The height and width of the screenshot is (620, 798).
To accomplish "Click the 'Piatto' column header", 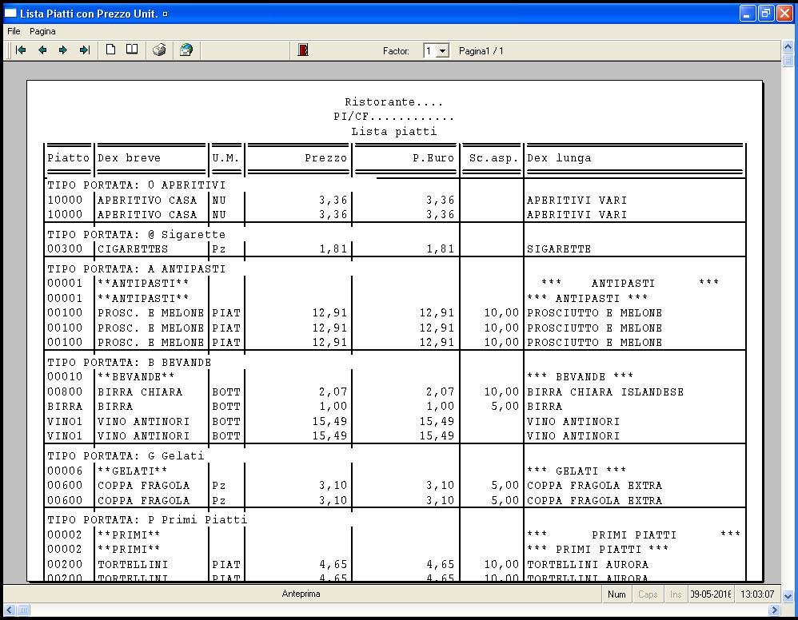I will [68, 157].
